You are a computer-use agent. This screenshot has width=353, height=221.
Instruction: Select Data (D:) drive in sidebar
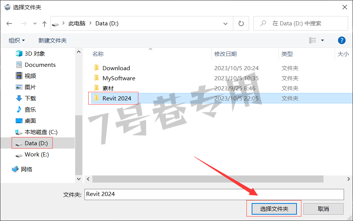(x=36, y=143)
